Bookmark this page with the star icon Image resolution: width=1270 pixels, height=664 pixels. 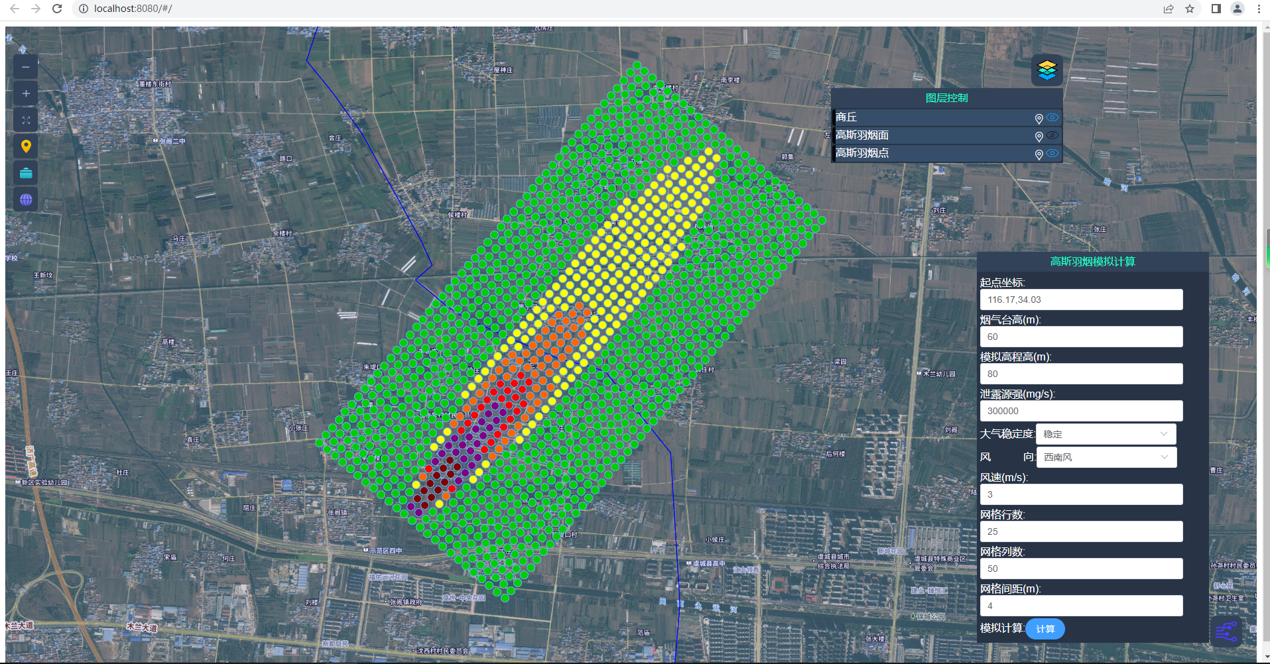1190,9
